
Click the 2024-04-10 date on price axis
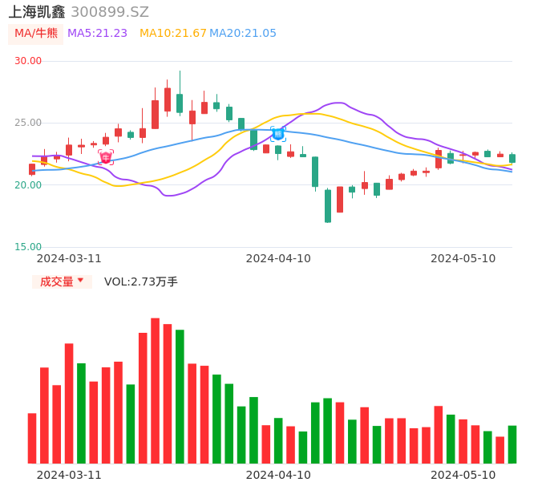click(x=278, y=258)
